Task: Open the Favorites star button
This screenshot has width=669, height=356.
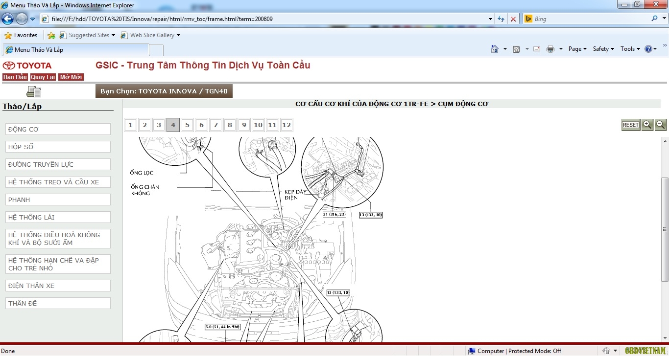Action: (x=21, y=35)
